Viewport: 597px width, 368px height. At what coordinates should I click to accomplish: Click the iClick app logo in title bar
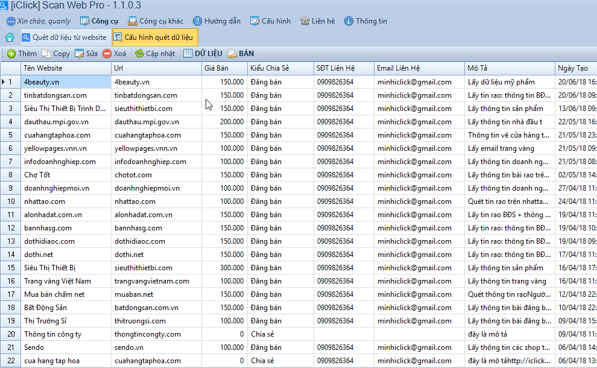point(4,5)
